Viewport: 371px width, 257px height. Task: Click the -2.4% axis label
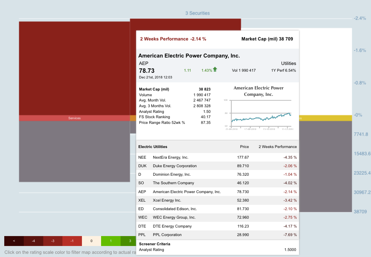tap(360, 18)
